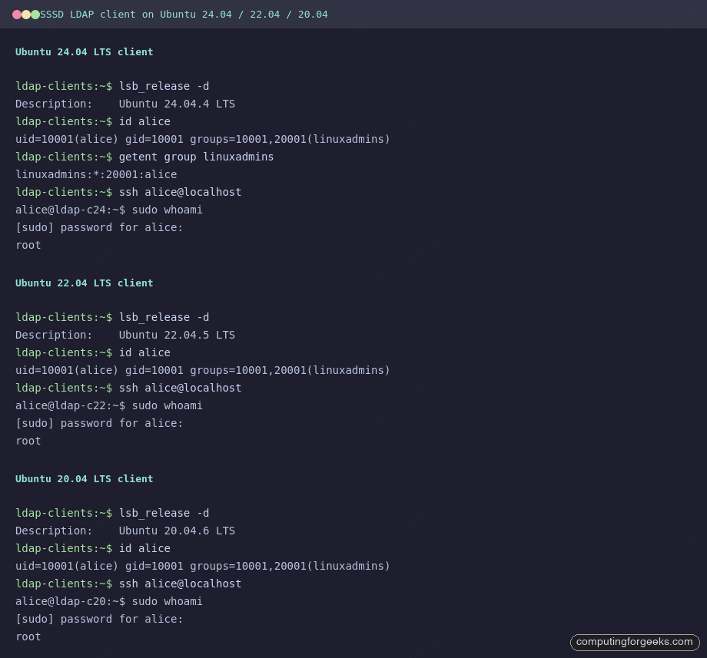The height and width of the screenshot is (658, 707).
Task: Click the ssh alice@localhost command
Action: [x=180, y=192]
